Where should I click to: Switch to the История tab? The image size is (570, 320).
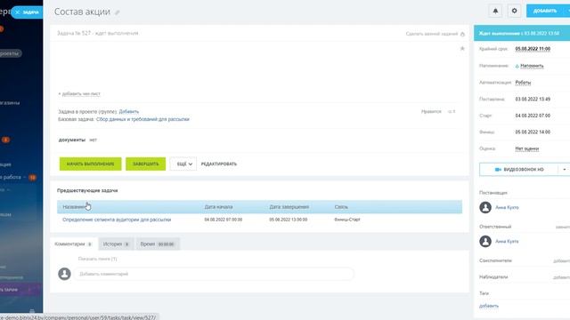point(116,244)
